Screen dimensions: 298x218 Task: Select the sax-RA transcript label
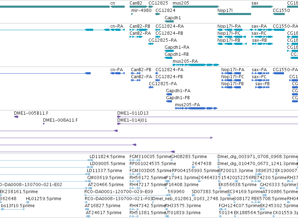(259, 26)
